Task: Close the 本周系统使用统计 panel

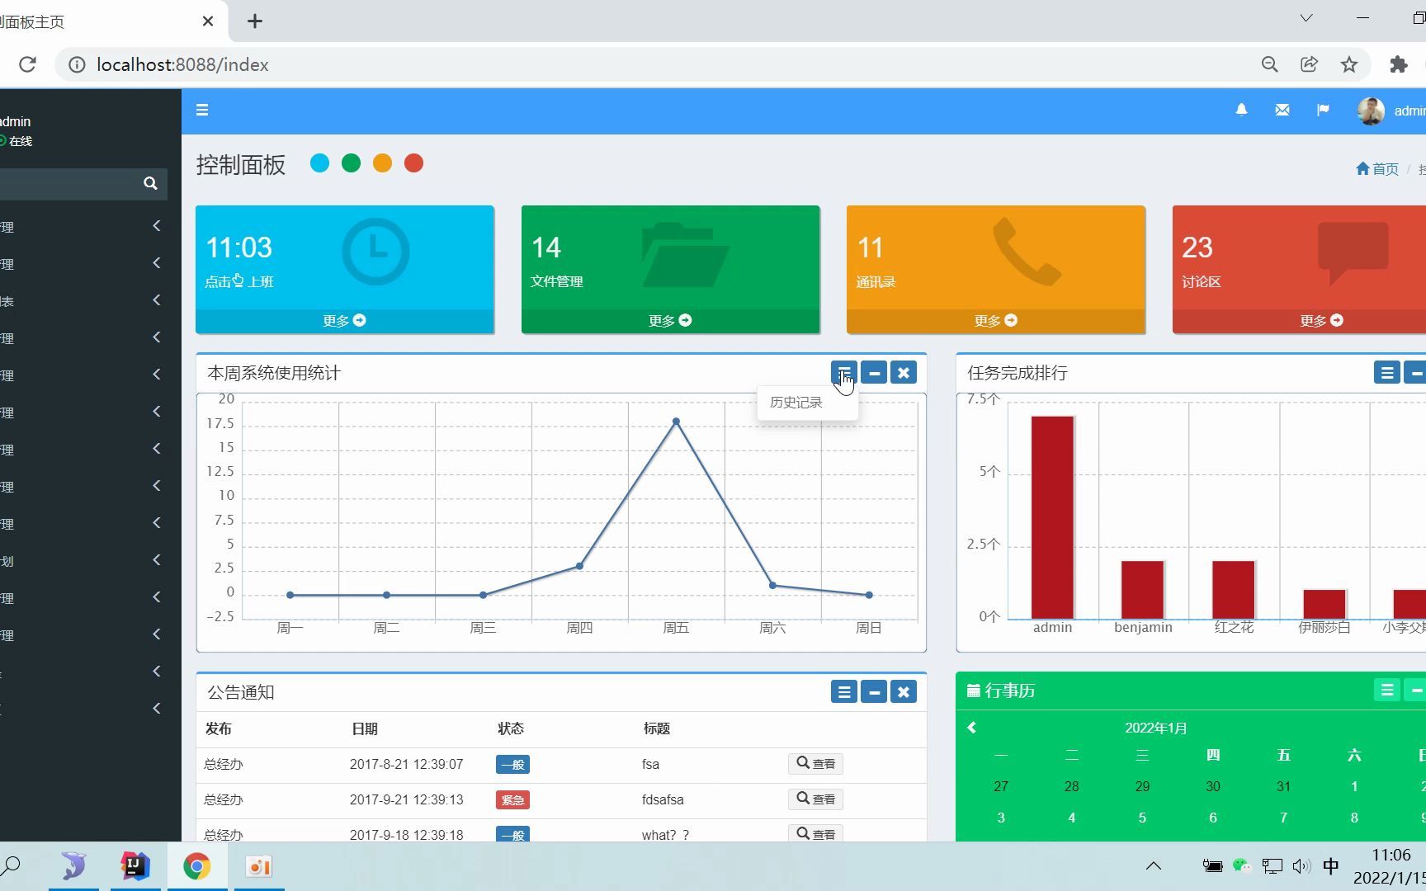Action: [904, 373]
